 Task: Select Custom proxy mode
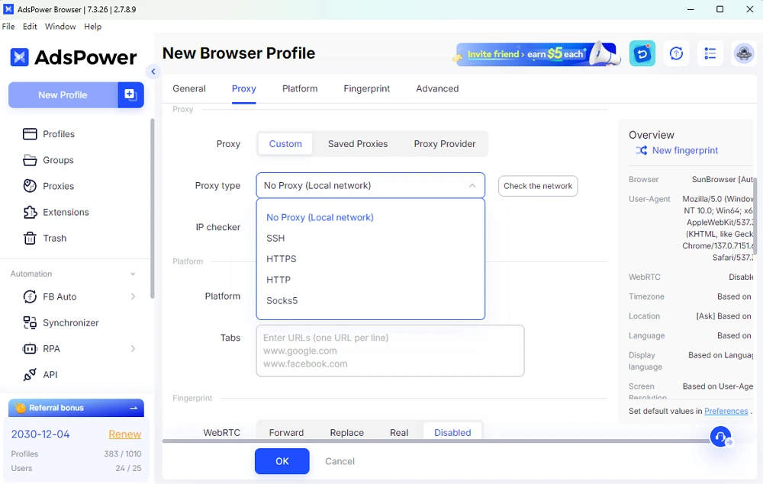pos(285,144)
